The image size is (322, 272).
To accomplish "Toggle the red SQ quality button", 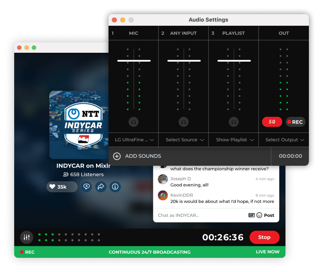I will 272,122.
